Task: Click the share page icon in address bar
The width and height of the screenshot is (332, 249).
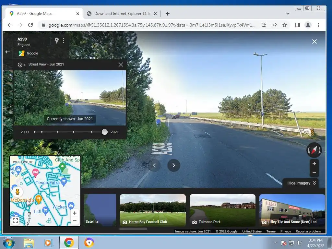Action: (274, 25)
